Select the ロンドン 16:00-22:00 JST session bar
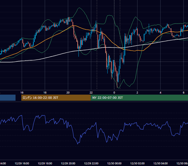 point(56,98)
